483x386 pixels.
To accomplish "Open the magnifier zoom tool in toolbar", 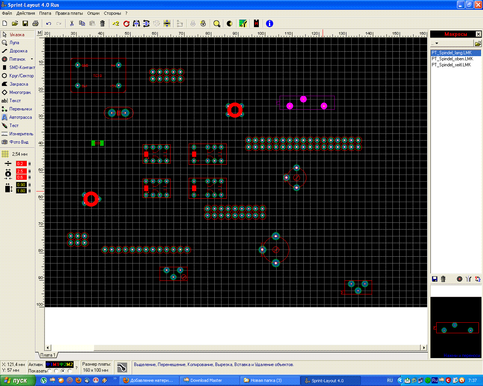I will pyautogui.click(x=217, y=23).
